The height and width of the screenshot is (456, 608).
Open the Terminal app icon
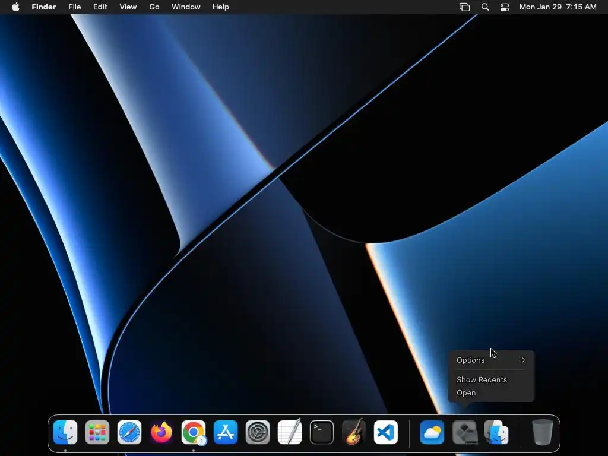point(322,432)
